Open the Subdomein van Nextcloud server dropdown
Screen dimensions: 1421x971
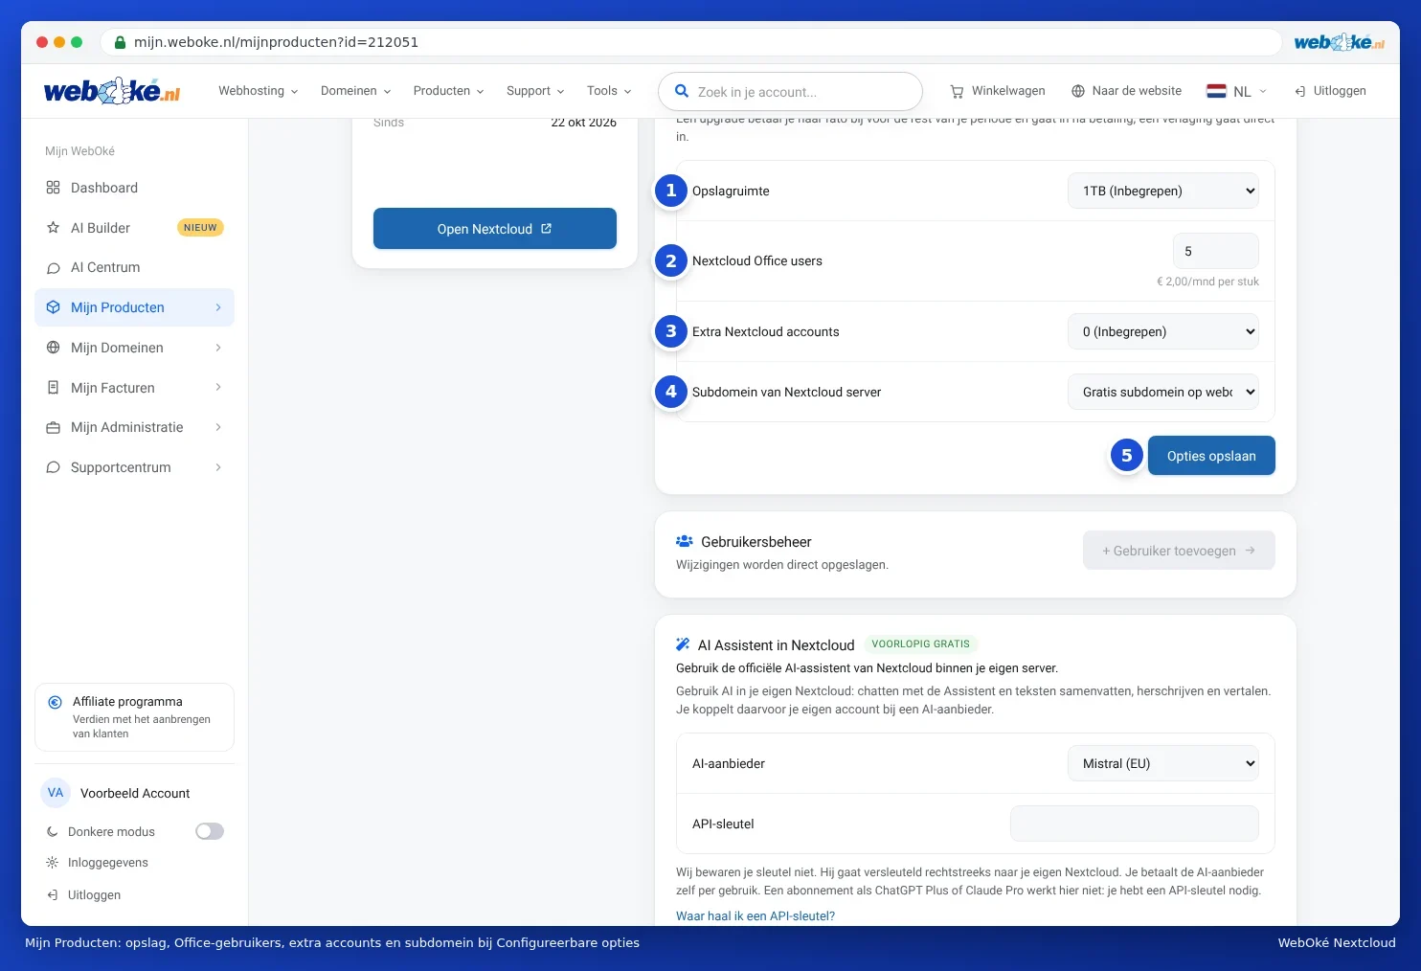coord(1163,392)
